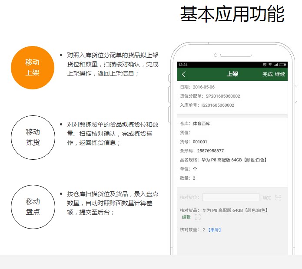Click the 上架 title in green header
Viewport: 302px width, 269px height.
(x=232, y=74)
